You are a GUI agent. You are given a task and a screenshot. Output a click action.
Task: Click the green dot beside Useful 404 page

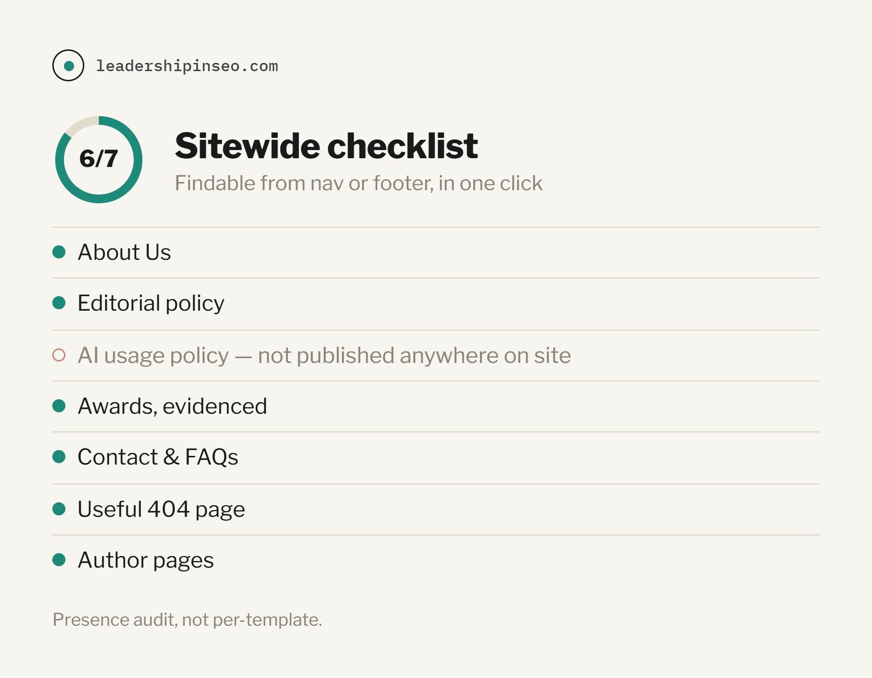click(x=59, y=509)
